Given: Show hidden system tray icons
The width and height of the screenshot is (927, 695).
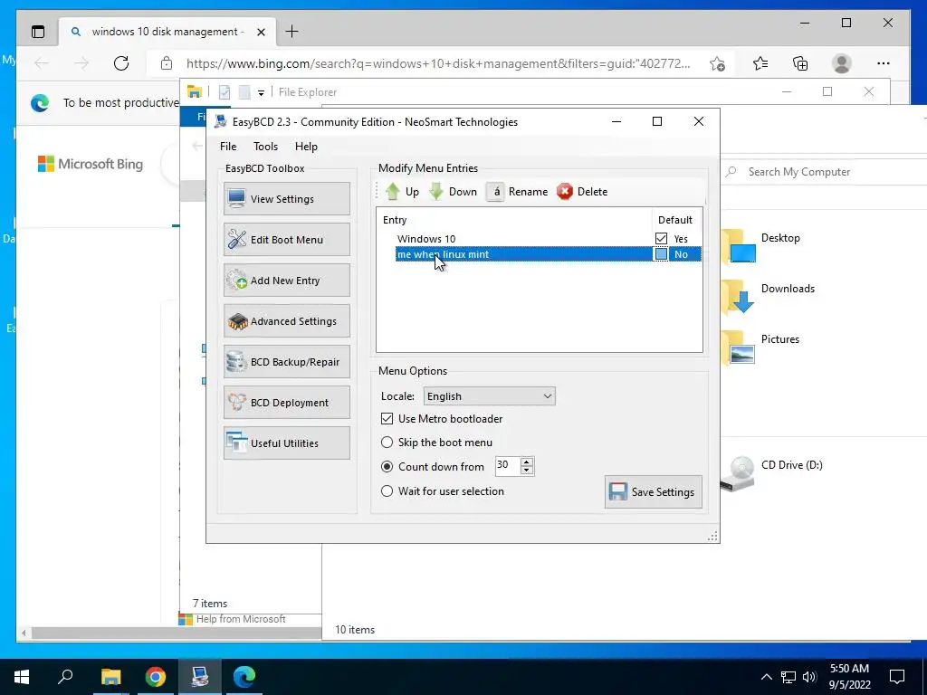Looking at the screenshot, I should (766, 677).
